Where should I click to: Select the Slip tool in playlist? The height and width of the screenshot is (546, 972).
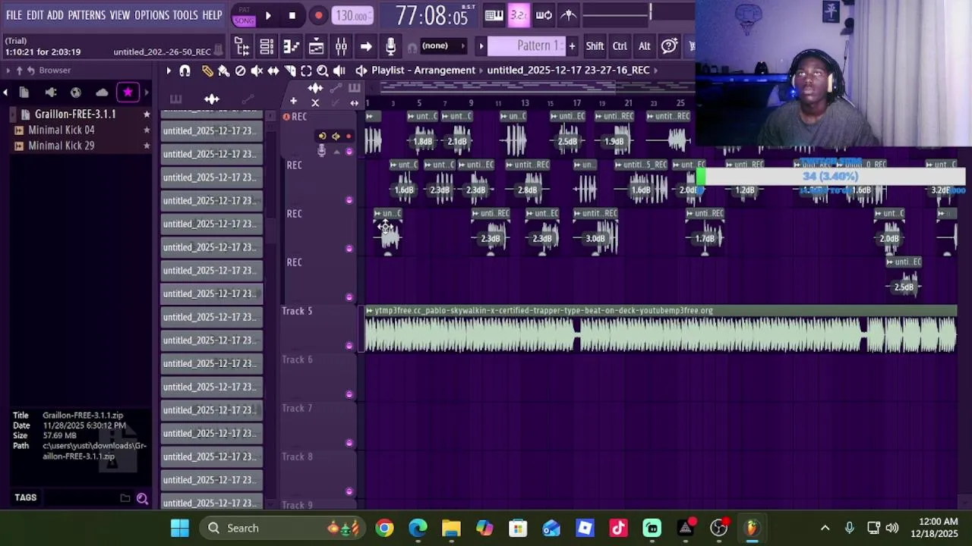pos(273,71)
